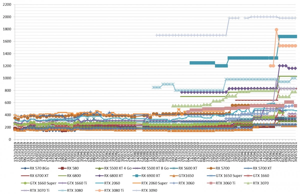Screen dimensions: 300x196
Task: Click the RX 5700 XT legend entry
Action: point(258,168)
